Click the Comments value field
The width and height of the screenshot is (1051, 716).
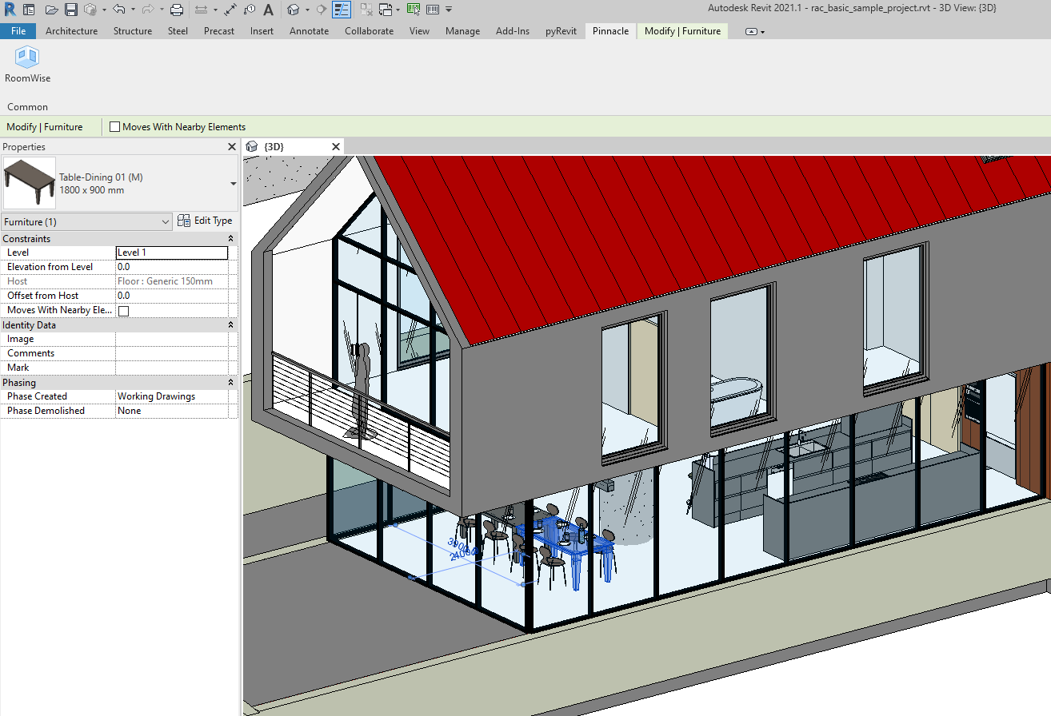(172, 353)
